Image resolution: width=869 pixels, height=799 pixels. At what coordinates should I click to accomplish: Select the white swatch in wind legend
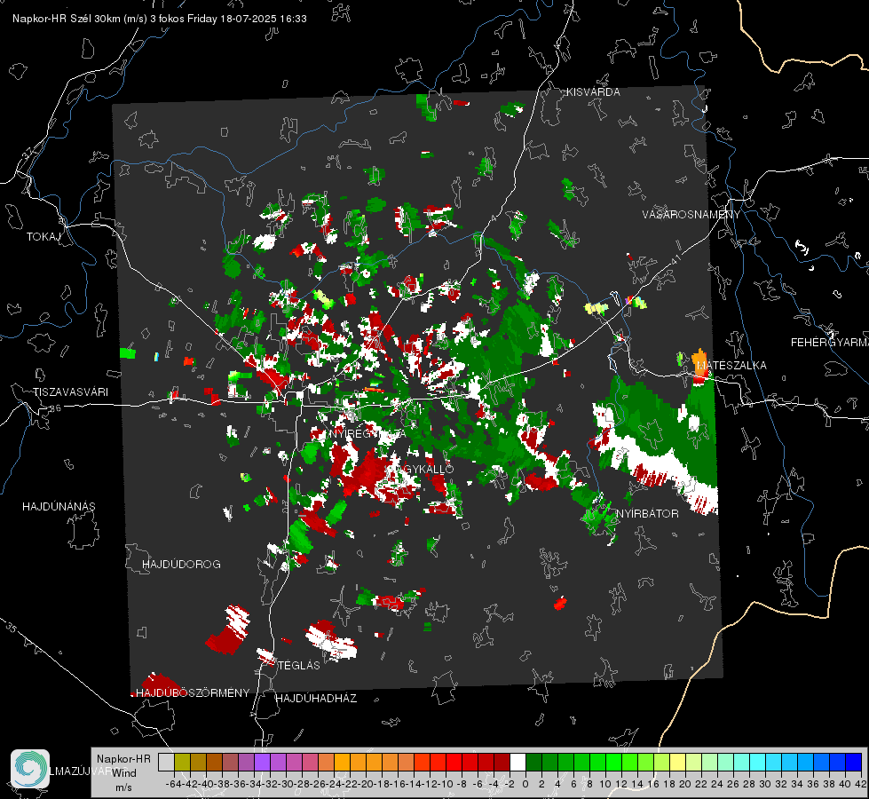tap(517, 763)
